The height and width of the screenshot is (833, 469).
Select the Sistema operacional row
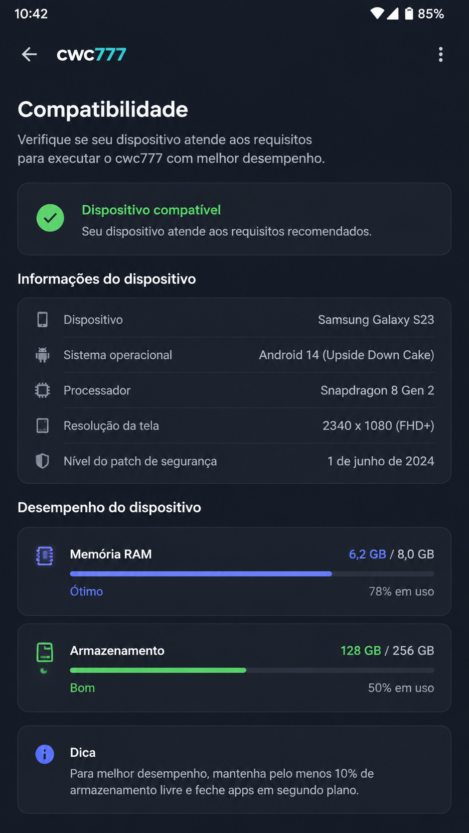pos(235,355)
